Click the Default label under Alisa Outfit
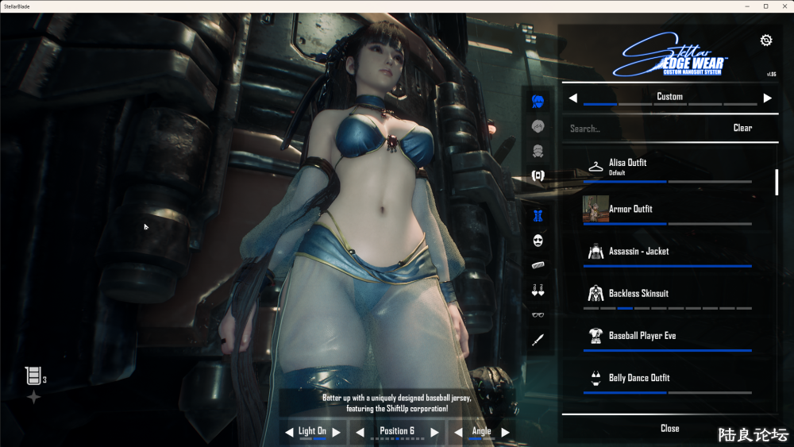This screenshot has height=447, width=794. (x=617, y=173)
